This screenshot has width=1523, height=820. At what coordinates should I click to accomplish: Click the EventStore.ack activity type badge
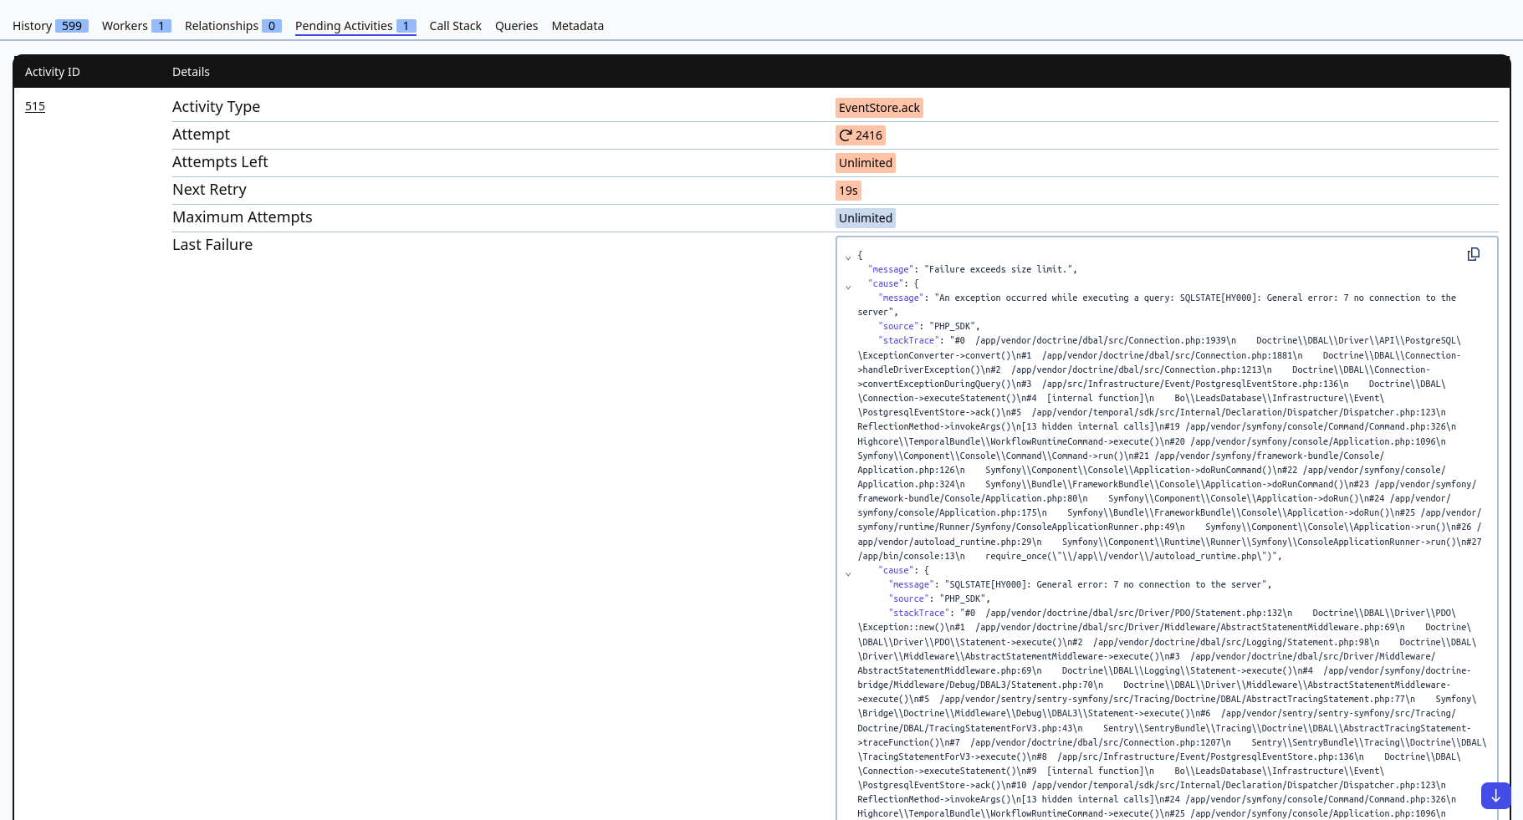coord(879,108)
